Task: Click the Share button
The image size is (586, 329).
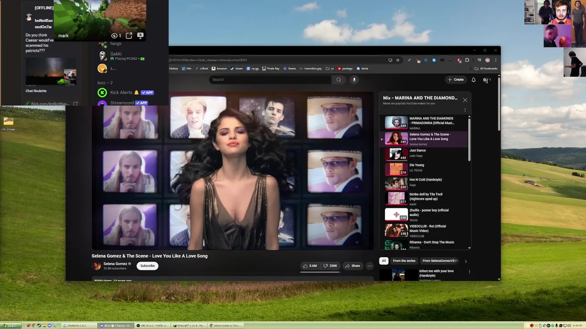Action: click(x=353, y=265)
